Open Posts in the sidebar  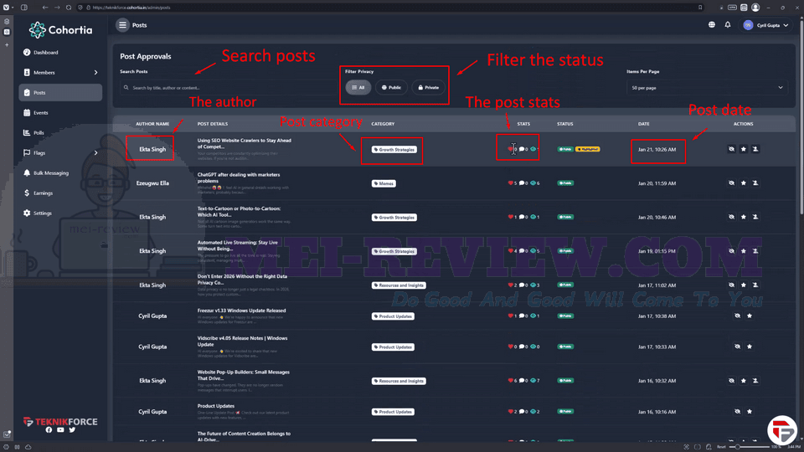(60, 93)
